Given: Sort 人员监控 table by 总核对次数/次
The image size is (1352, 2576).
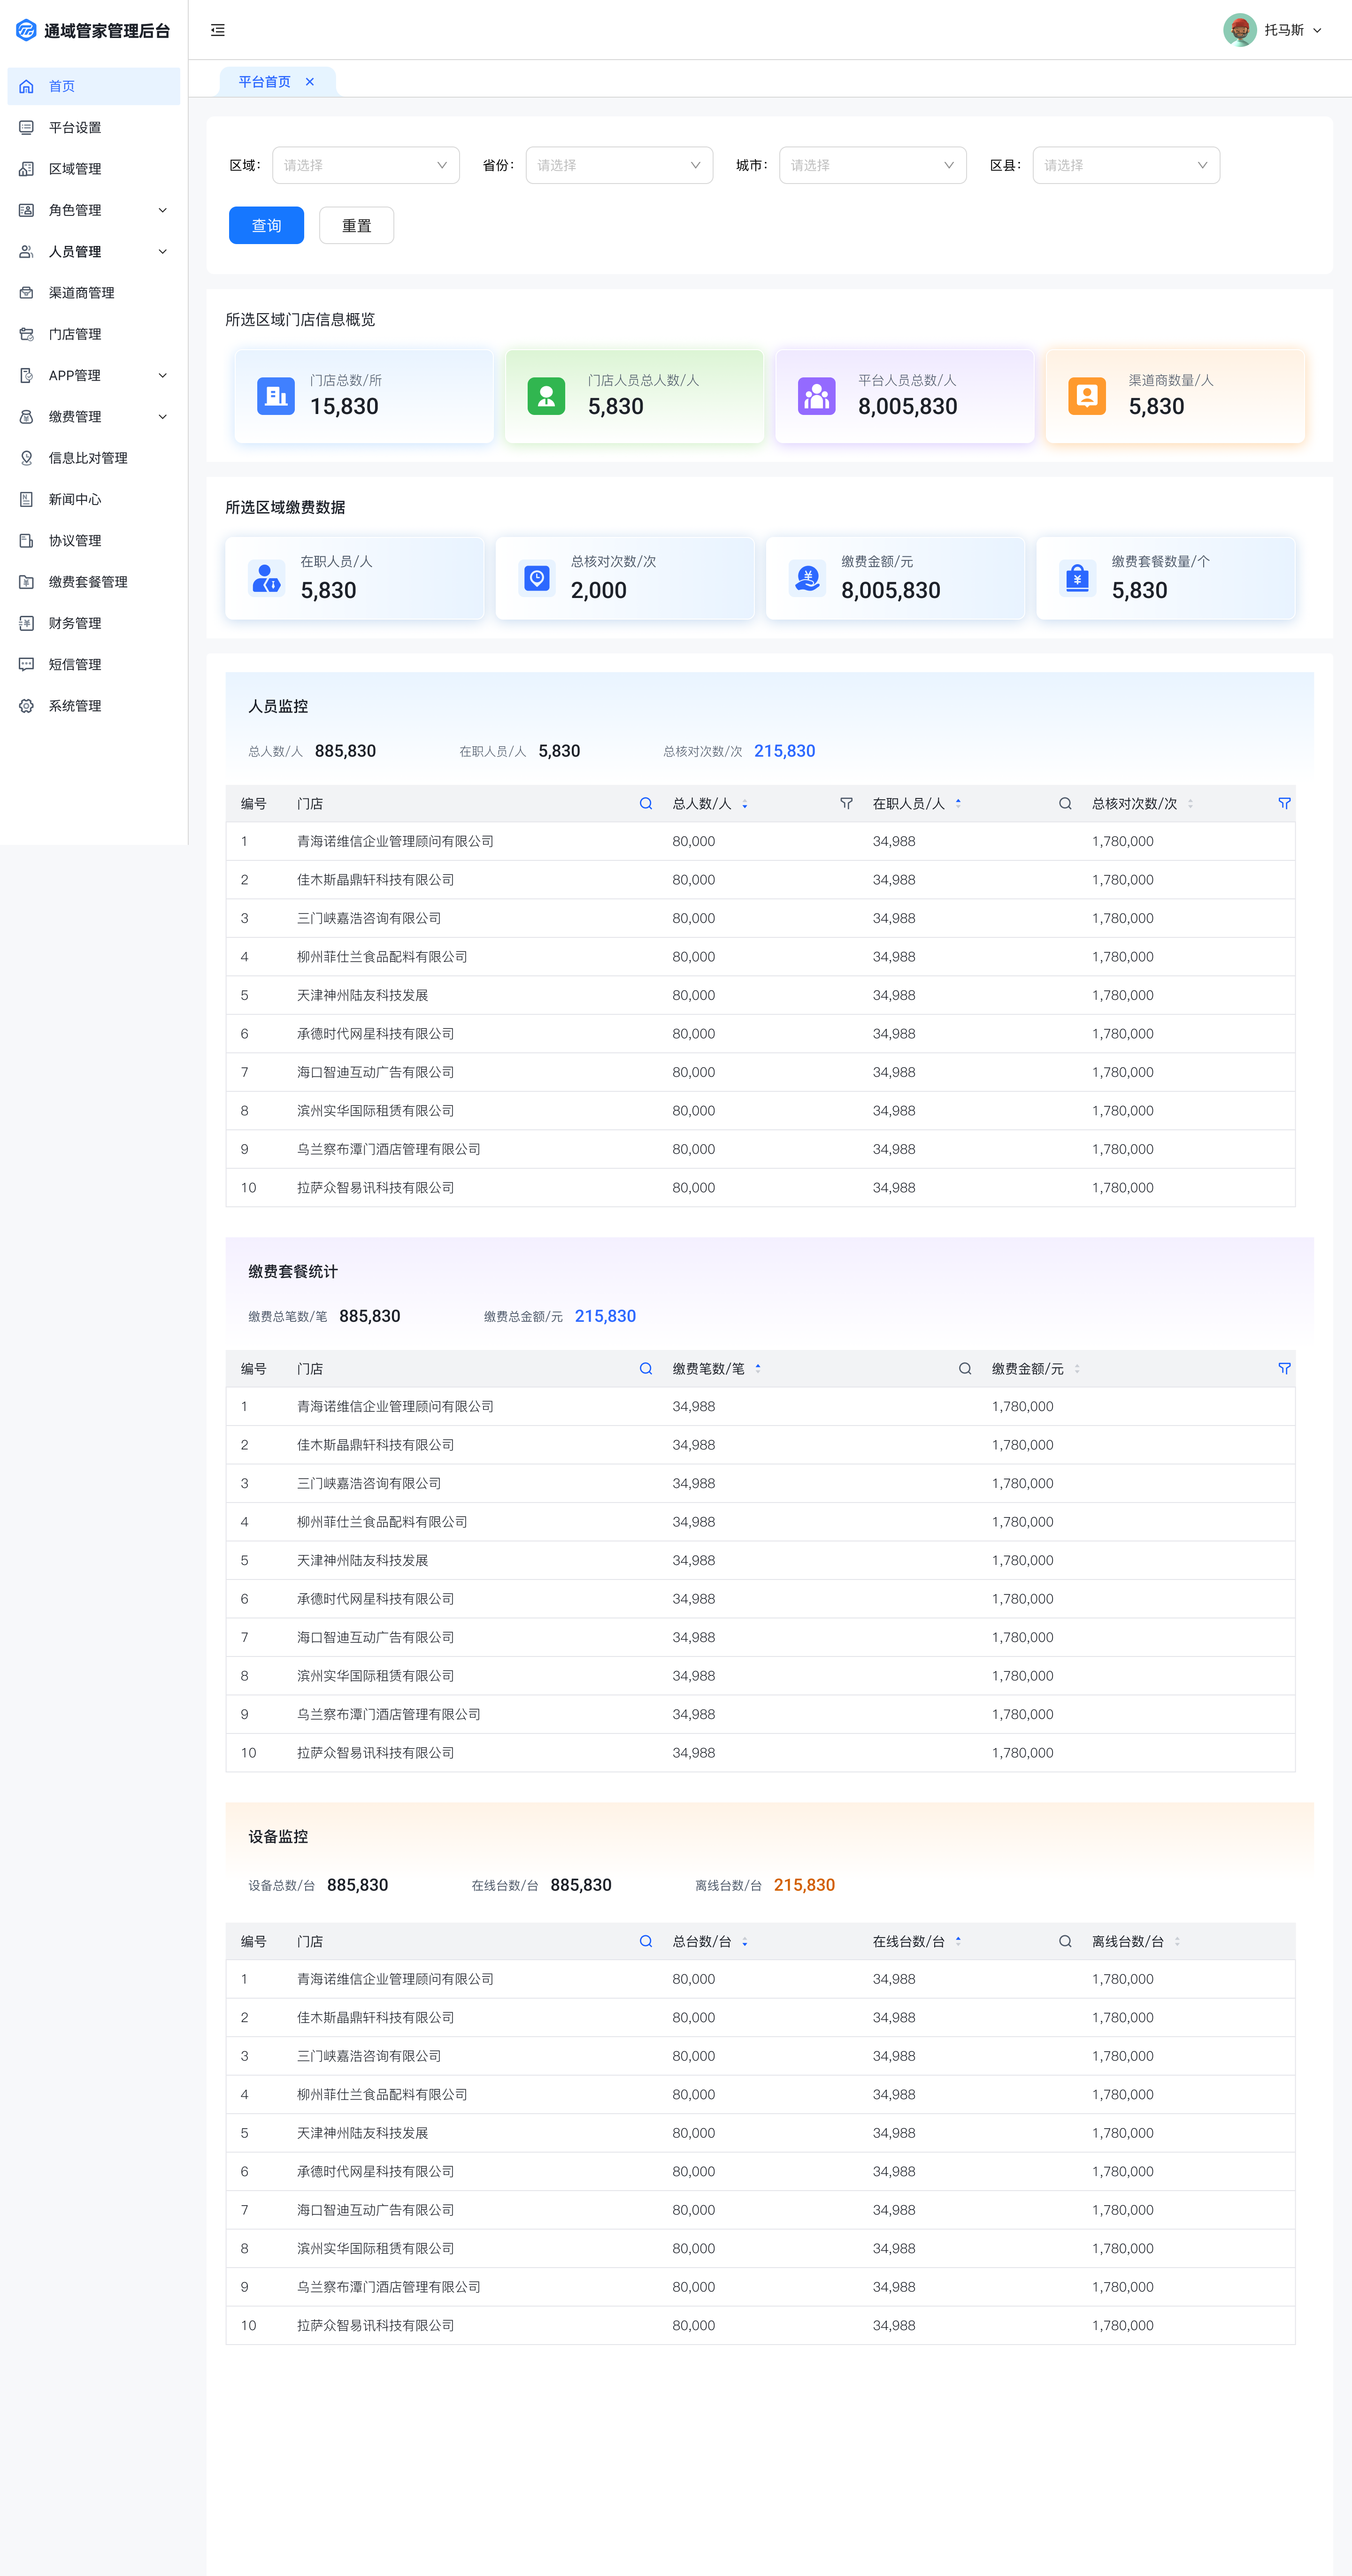Looking at the screenshot, I should click(x=1190, y=804).
